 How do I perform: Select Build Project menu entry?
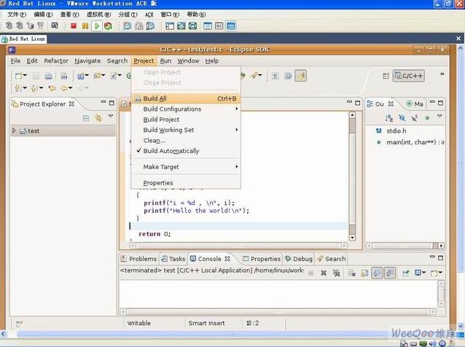[x=186, y=120]
